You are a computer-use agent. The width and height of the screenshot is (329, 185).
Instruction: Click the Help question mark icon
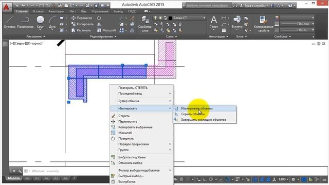(x=290, y=6)
